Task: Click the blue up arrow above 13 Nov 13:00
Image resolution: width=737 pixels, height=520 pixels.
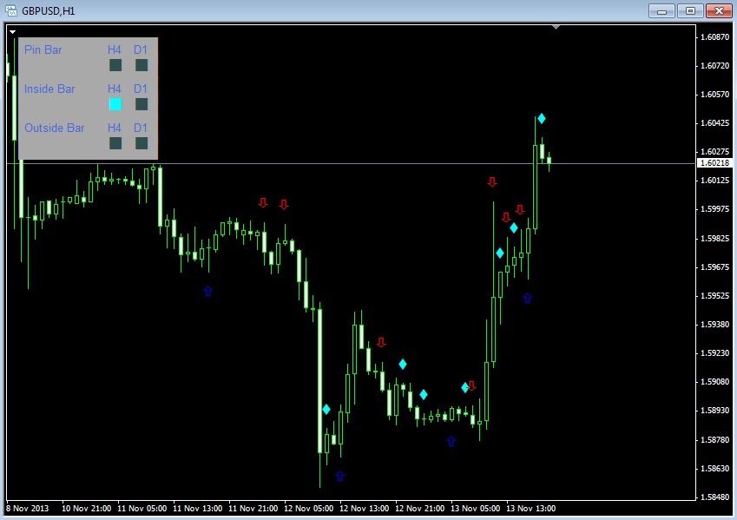Action: 528,298
